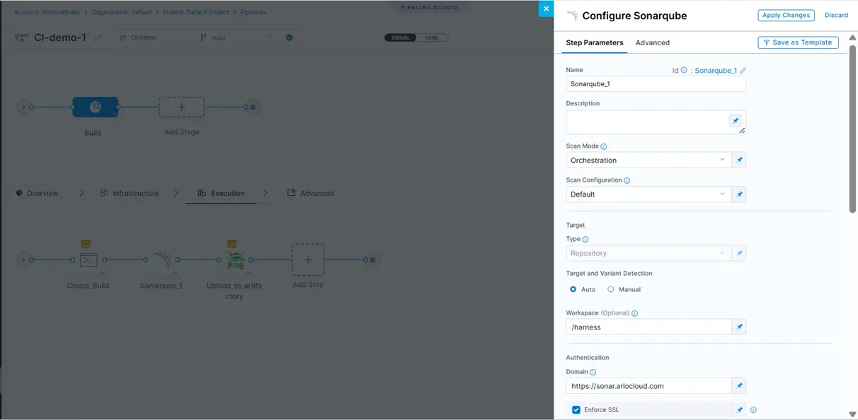This screenshot has height=420, width=858.
Task: Open the Overview tab
Action: pyautogui.click(x=37, y=193)
